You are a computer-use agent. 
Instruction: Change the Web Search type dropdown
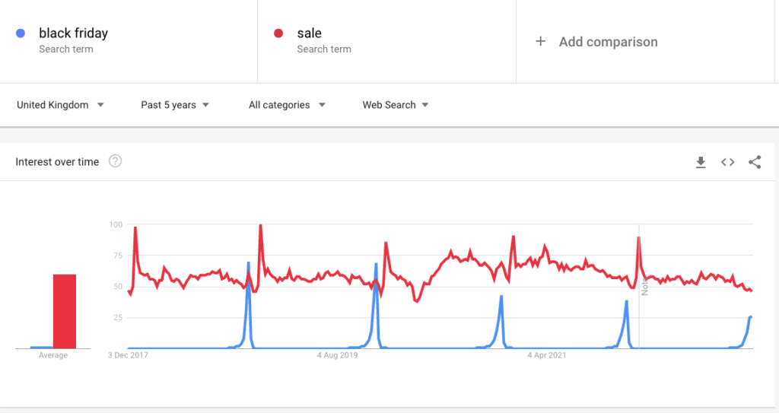396,105
